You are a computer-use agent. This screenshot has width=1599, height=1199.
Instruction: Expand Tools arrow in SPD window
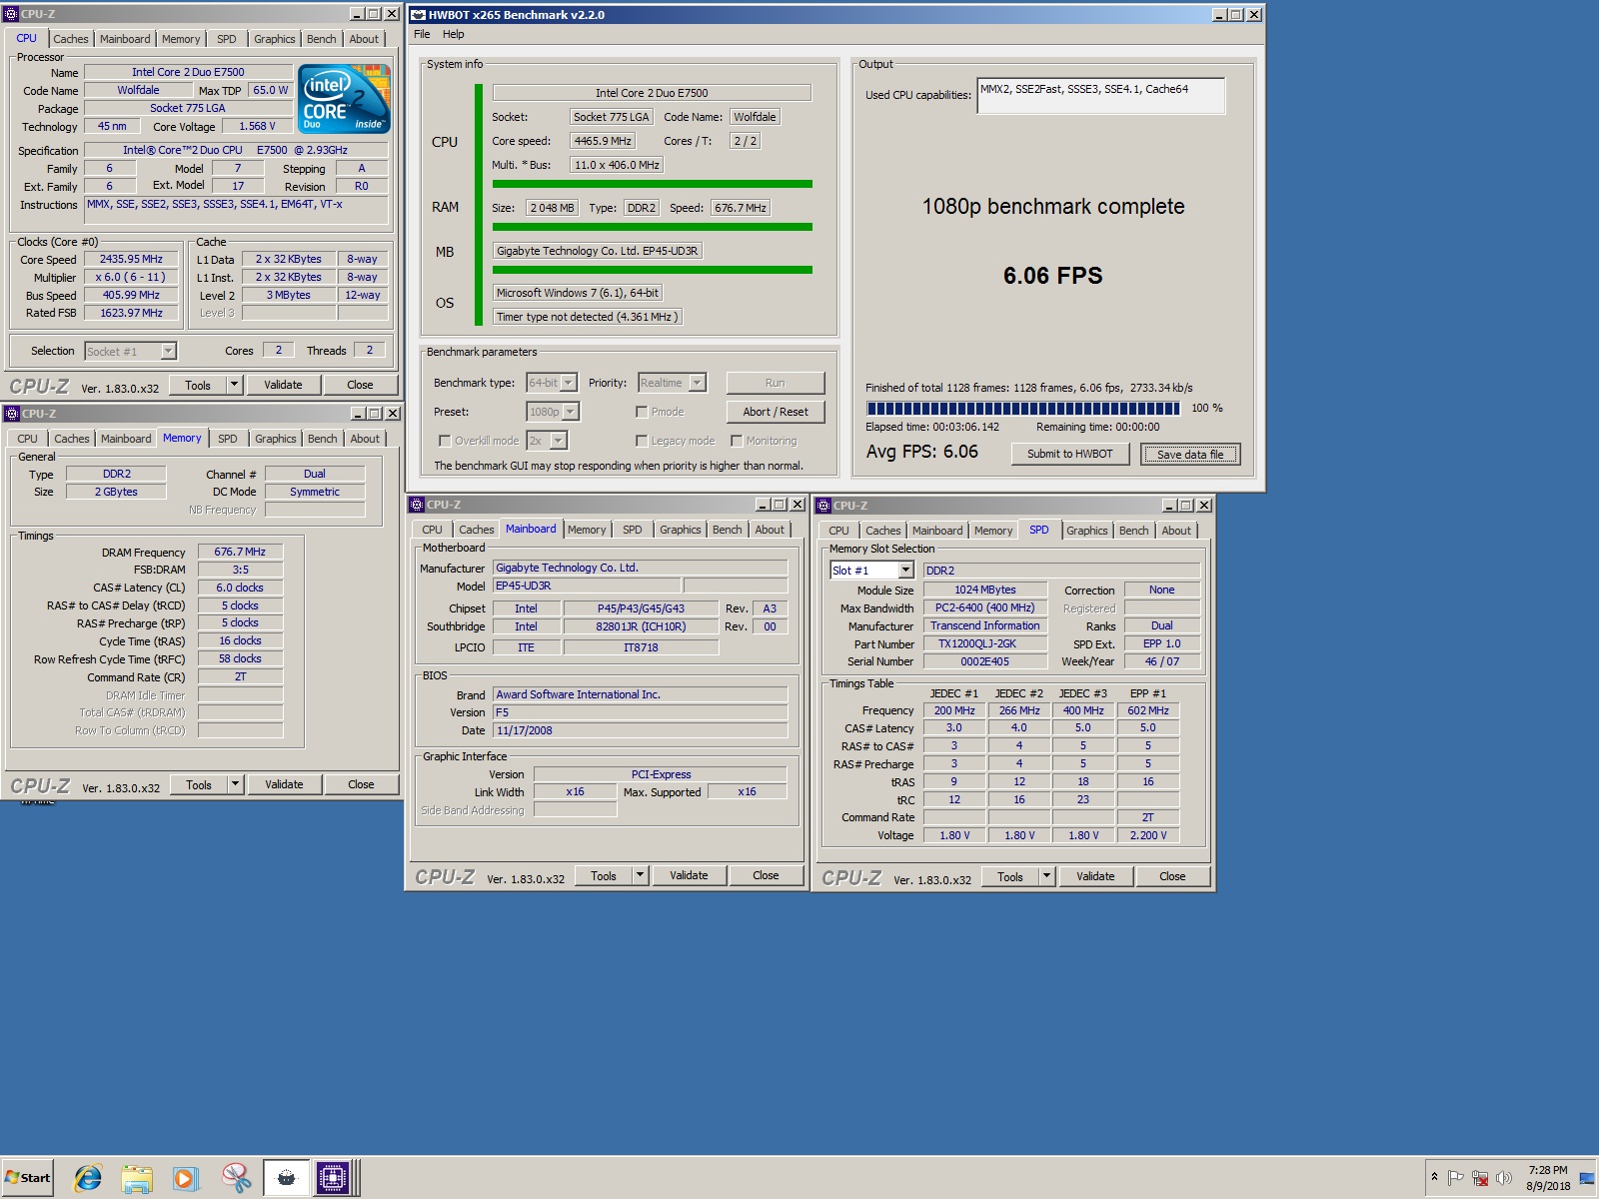click(1046, 876)
